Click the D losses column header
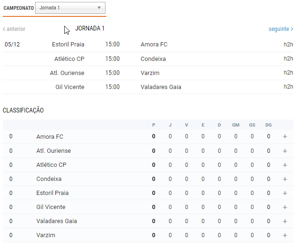299x247 pixels. point(219,125)
